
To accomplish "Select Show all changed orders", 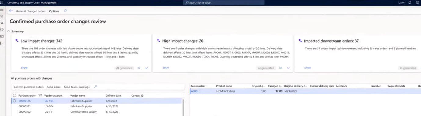I will (x=31, y=11).
